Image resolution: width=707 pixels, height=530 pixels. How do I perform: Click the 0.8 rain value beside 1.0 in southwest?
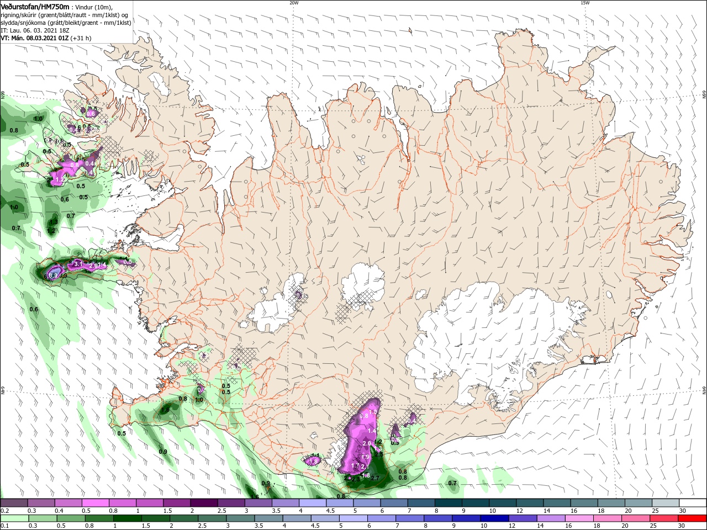point(183,399)
